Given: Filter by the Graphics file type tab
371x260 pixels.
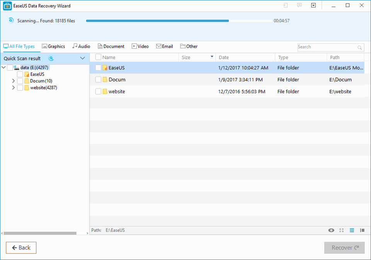Looking at the screenshot, I should (53, 46).
